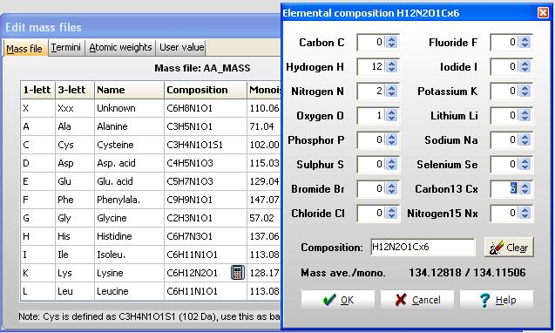Adjust the Bromide Br spinner arrows
The image size is (555, 333).
391,189
